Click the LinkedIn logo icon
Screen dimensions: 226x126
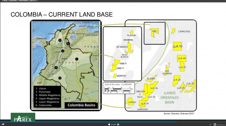pyautogui.click(x=215, y=124)
